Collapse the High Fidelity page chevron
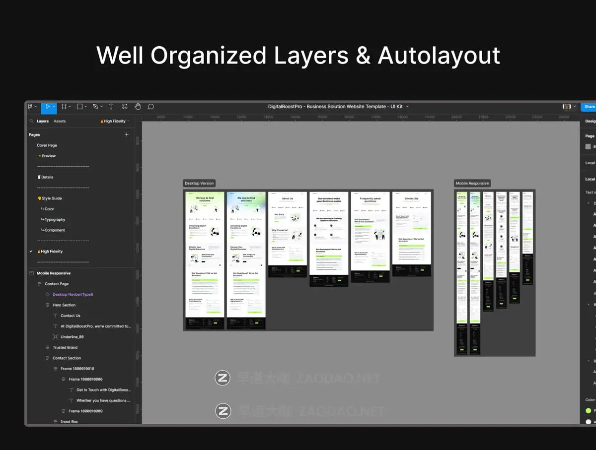Screen dimensions: 596x450 pos(127,121)
